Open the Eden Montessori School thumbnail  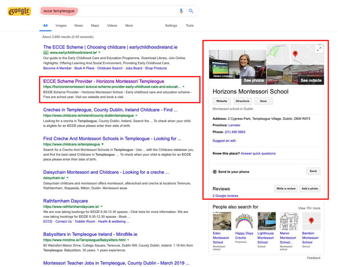222,221
